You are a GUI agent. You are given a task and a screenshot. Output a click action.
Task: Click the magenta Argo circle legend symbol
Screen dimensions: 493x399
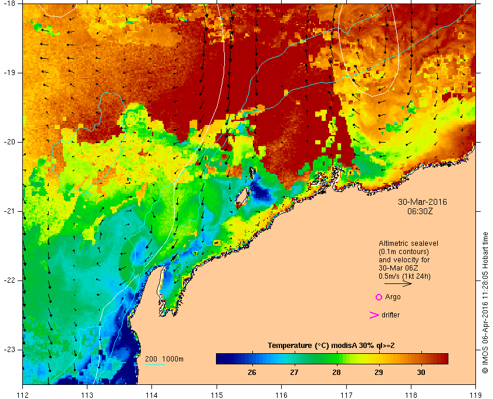click(379, 297)
